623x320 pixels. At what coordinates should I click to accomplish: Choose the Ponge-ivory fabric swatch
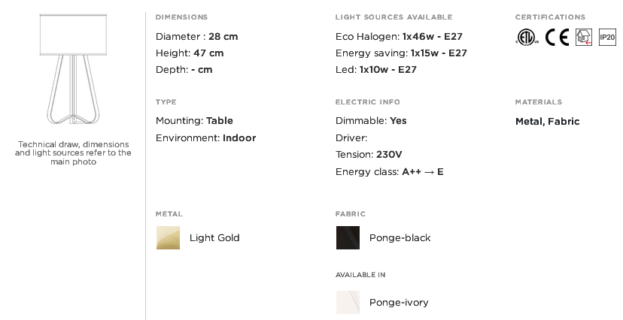[348, 302]
